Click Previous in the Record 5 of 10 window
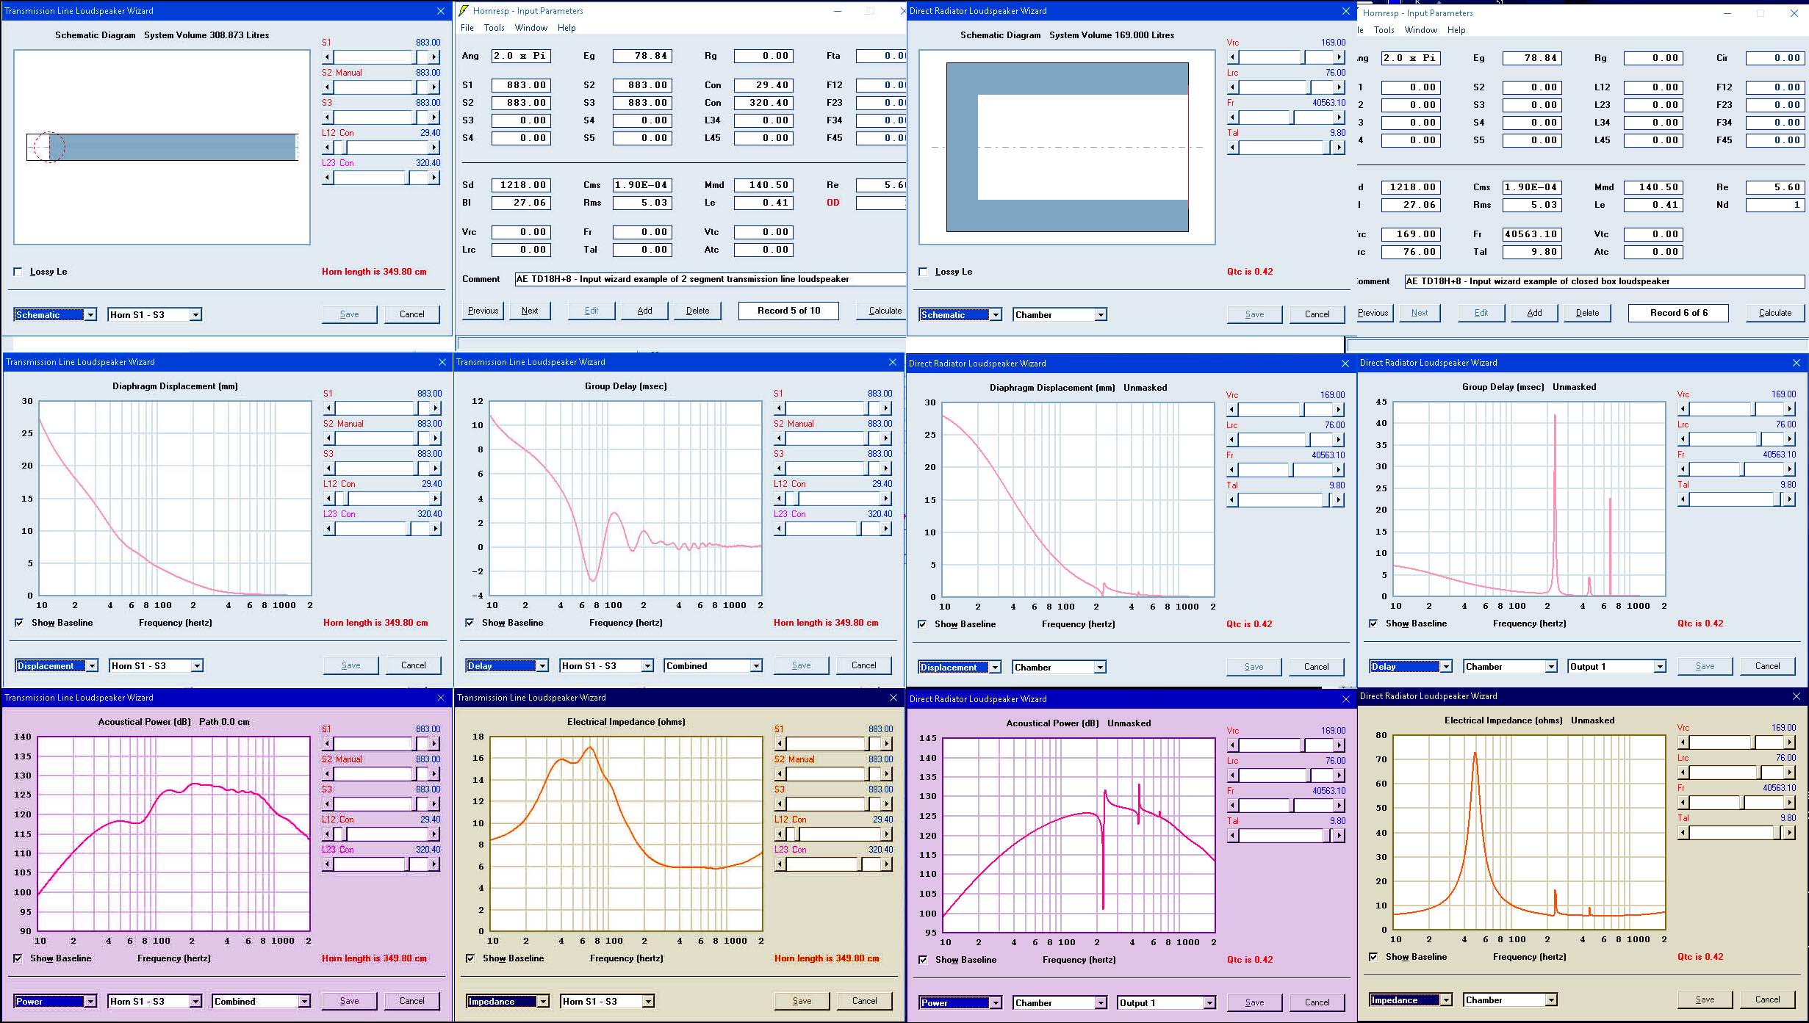Viewport: 1809px width, 1023px height. [483, 311]
